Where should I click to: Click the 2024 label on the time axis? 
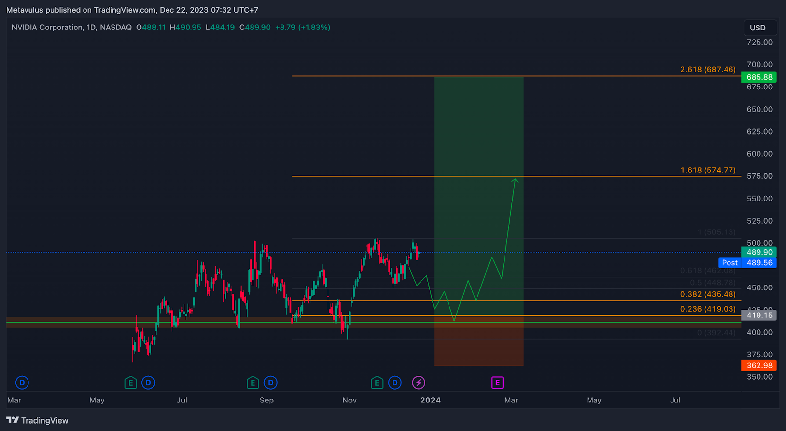(430, 400)
